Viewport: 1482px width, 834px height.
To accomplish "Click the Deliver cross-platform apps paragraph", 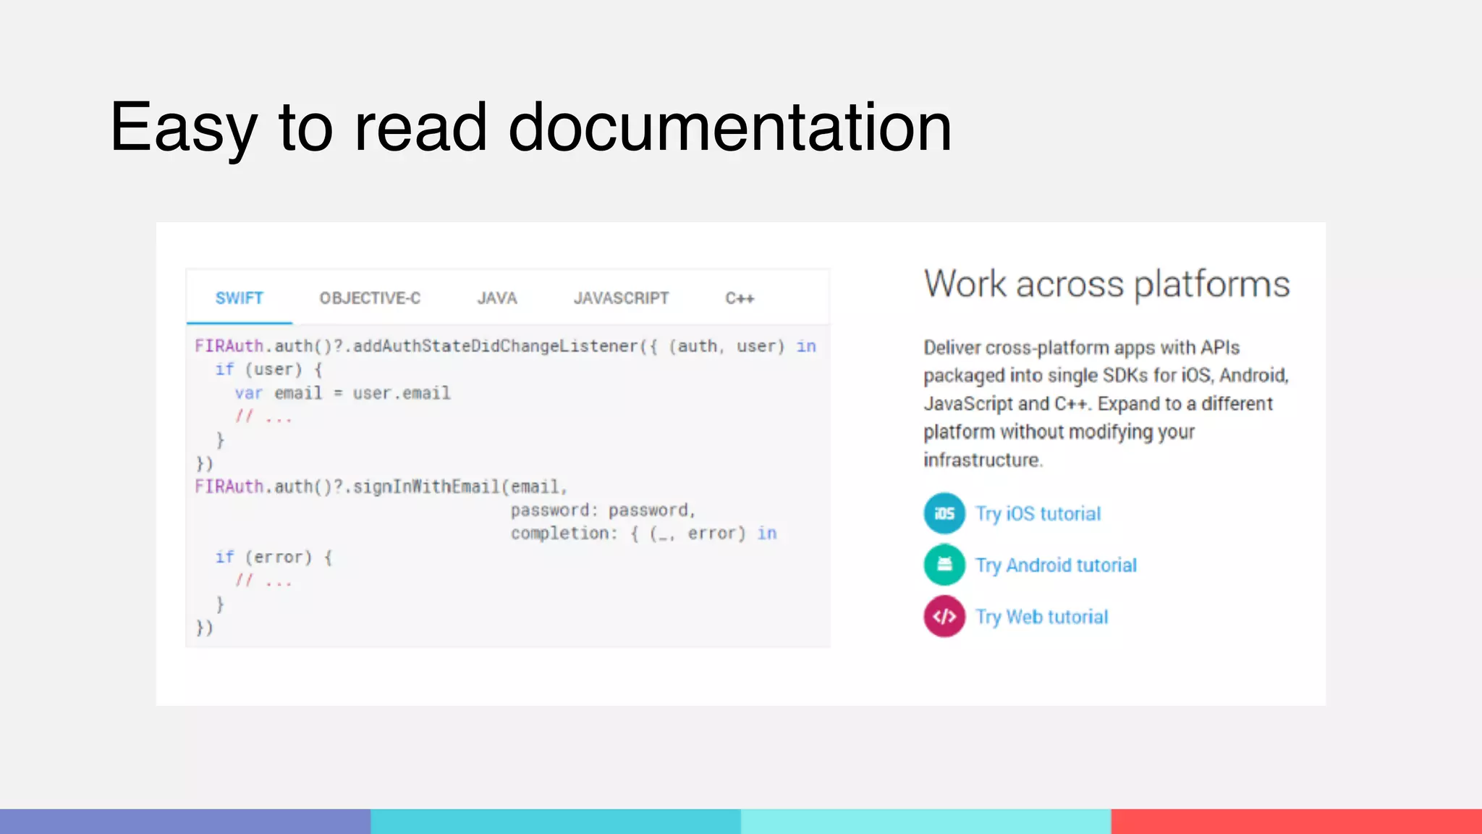I will tap(1106, 403).
